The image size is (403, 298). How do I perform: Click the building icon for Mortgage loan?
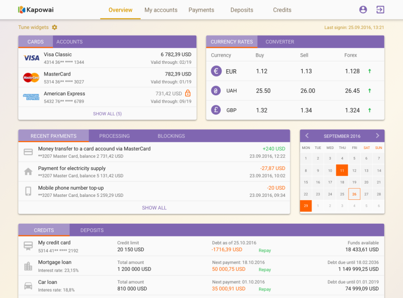tap(28, 266)
